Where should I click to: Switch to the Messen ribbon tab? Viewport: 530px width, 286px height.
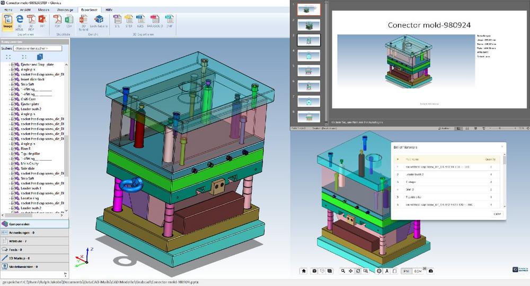pos(43,10)
